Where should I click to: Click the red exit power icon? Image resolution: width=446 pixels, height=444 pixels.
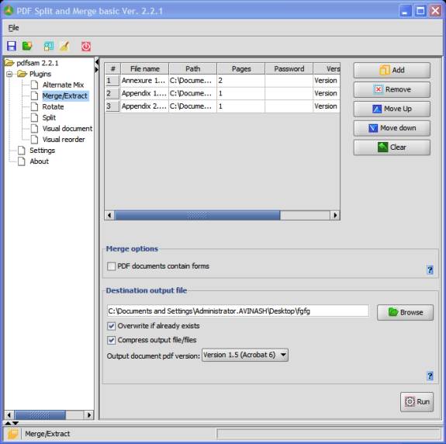(x=86, y=46)
